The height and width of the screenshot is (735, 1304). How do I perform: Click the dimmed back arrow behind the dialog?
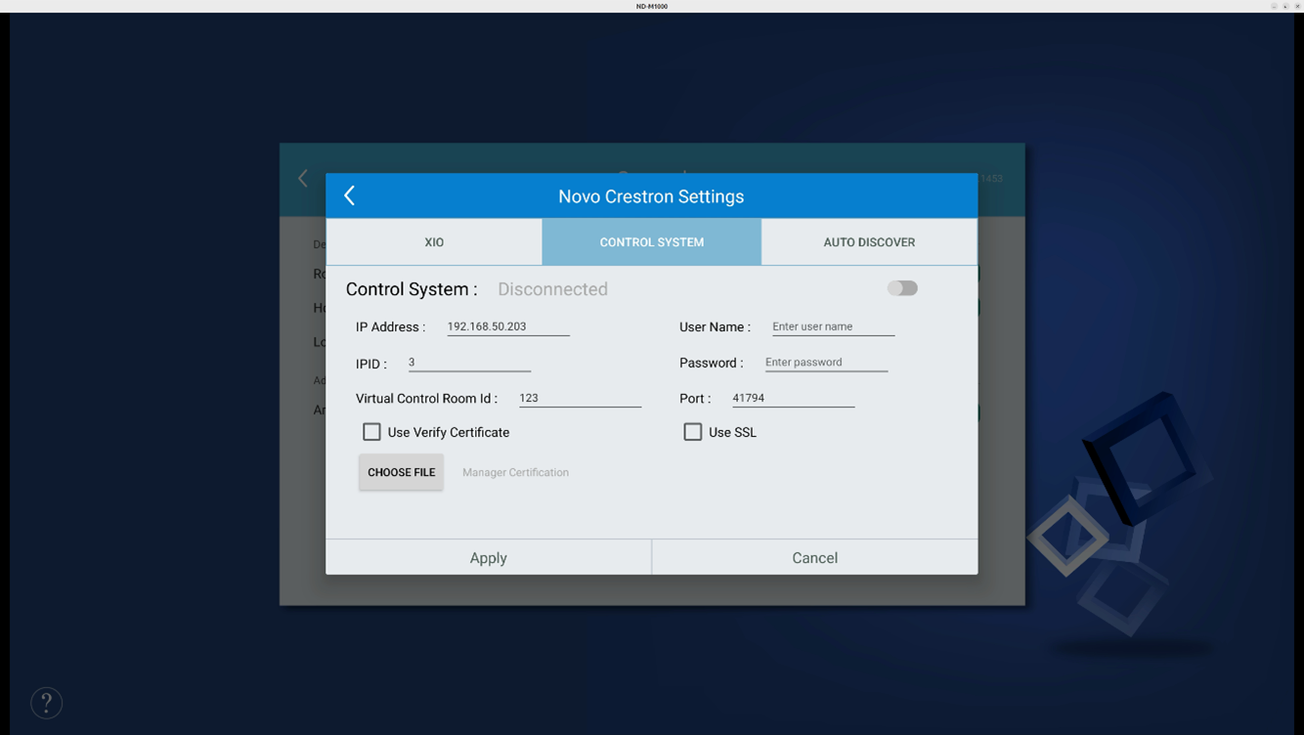303,178
